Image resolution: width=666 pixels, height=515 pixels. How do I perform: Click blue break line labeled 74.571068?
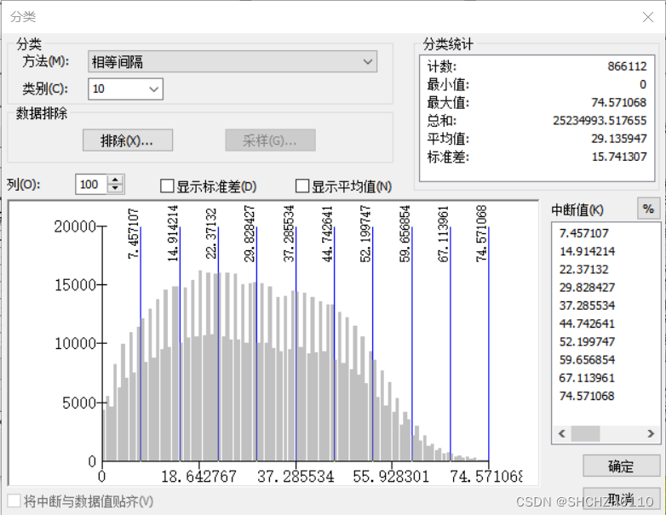[x=489, y=344]
